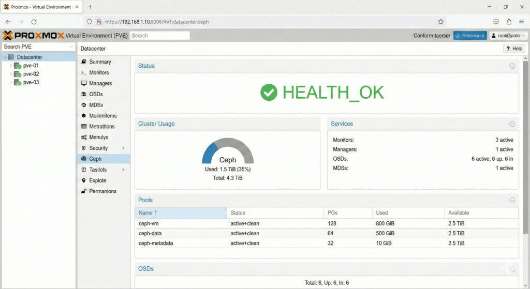Click the pve-03 node icon
Viewport: 530px width, 289px height.
pos(18,82)
